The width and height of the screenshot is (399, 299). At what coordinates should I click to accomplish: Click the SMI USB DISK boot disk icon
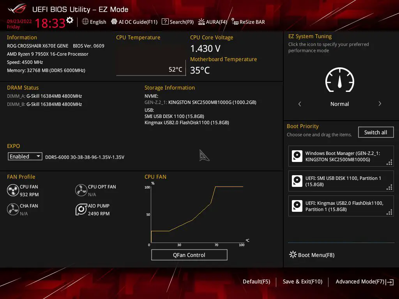[x=297, y=181]
